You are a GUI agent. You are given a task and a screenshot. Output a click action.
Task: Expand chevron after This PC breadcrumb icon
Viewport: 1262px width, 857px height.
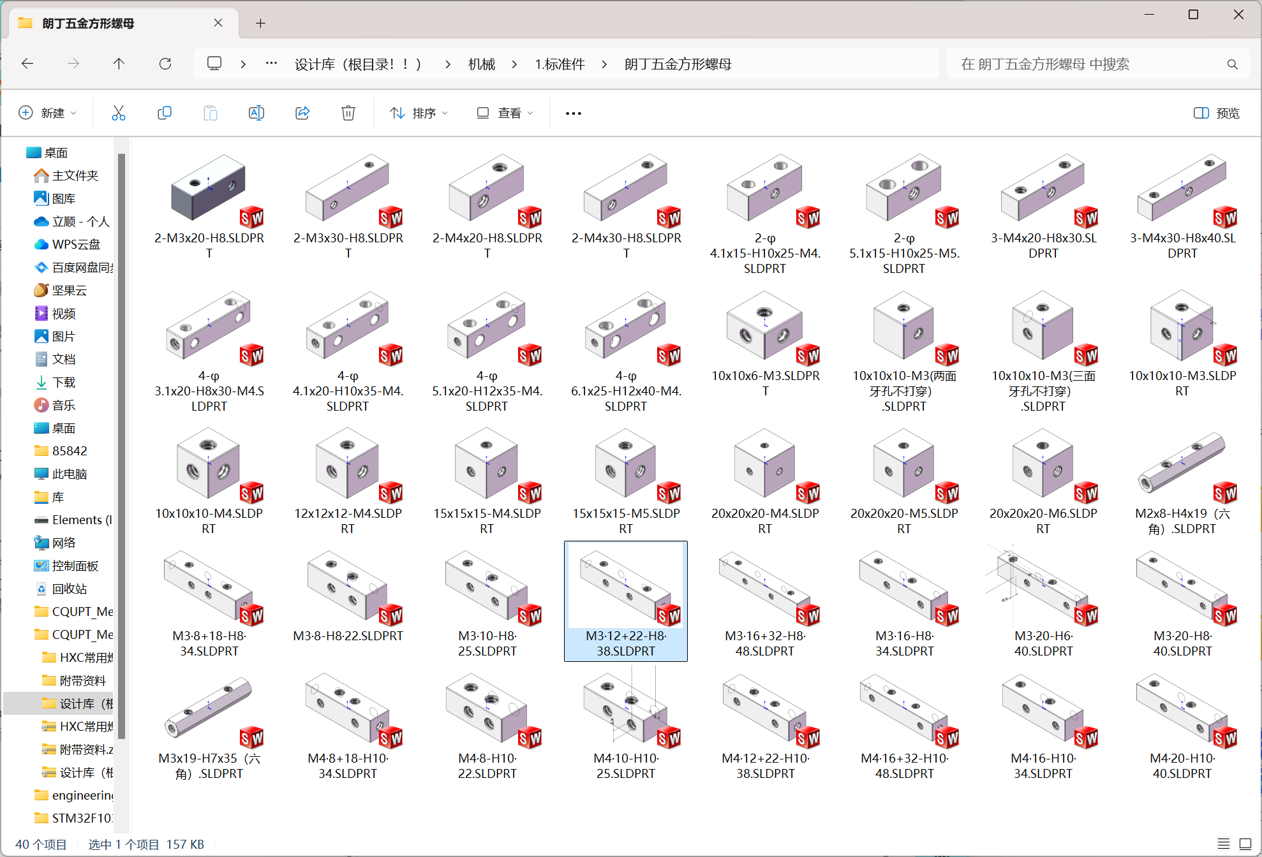pos(243,64)
